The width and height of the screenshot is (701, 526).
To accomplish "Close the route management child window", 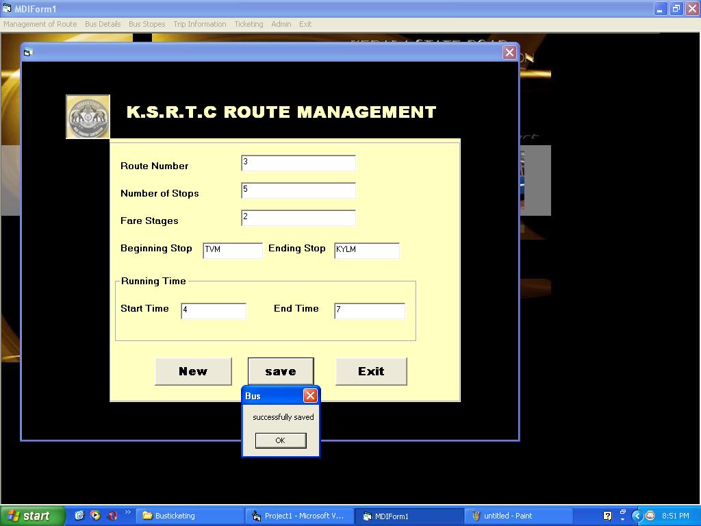I will (509, 52).
